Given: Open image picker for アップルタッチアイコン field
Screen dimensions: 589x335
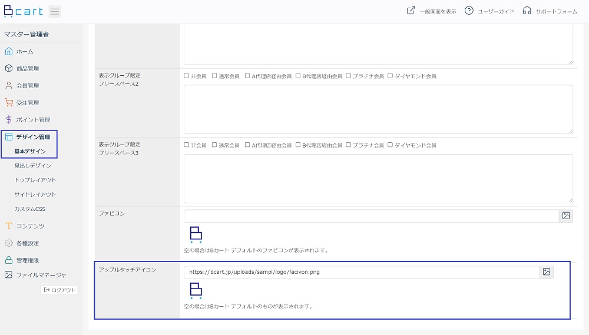Looking at the screenshot, I should click(x=547, y=272).
